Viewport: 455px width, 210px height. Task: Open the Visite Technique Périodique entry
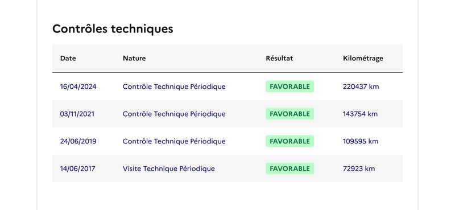tap(168, 168)
